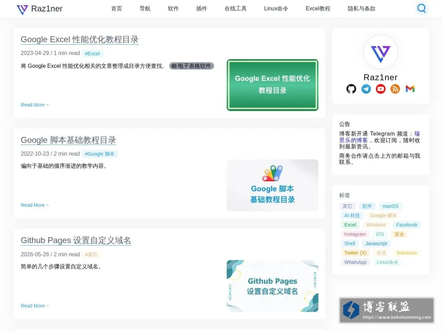Click the #Excel post tag
443x332 pixels.
92,53
